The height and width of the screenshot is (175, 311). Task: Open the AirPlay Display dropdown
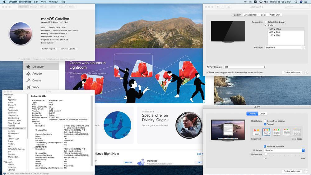tap(245, 67)
